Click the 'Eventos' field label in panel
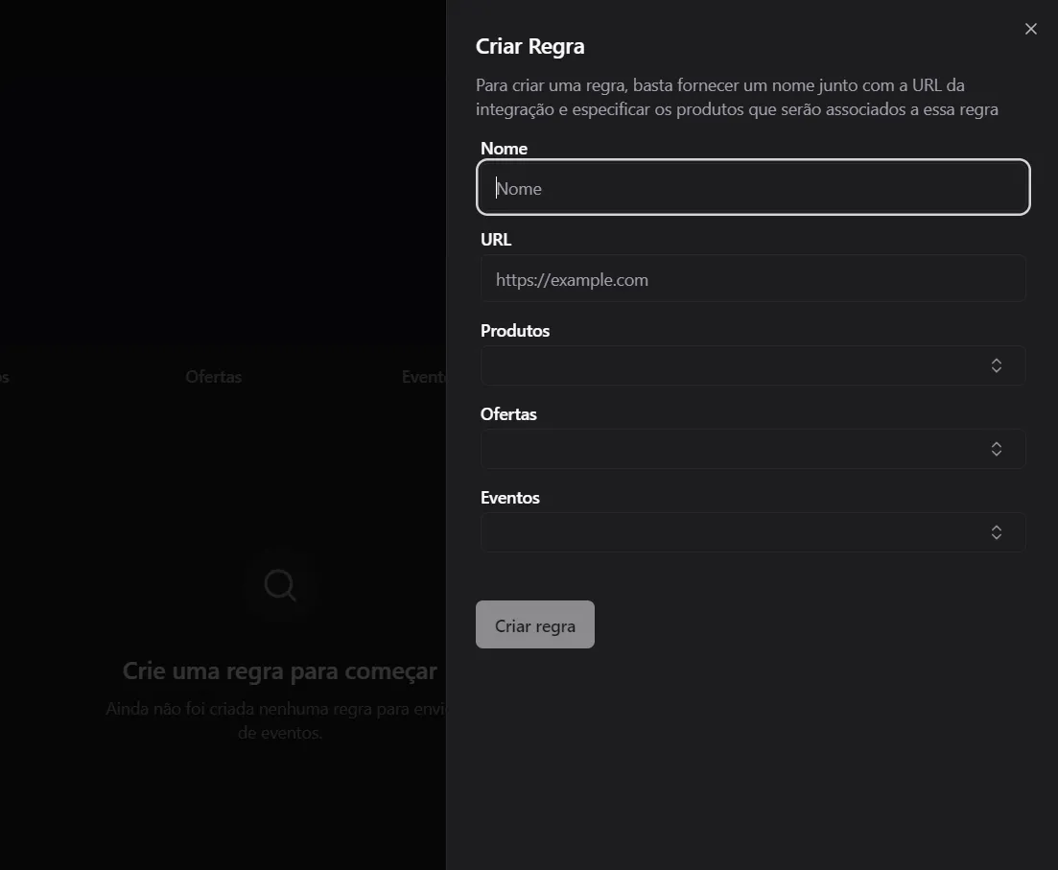 pos(510,498)
